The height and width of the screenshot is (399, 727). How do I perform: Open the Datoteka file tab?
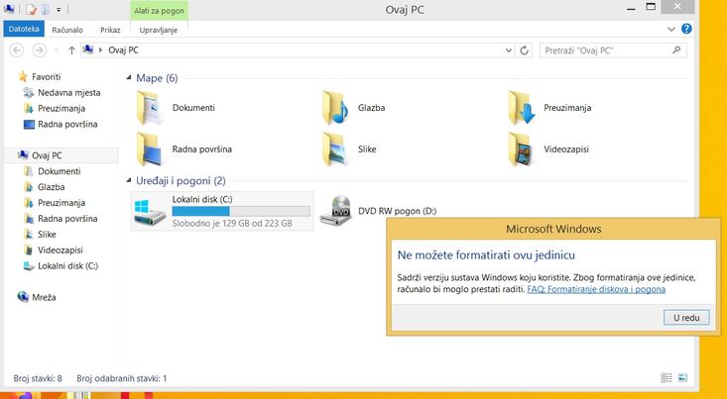[24, 29]
